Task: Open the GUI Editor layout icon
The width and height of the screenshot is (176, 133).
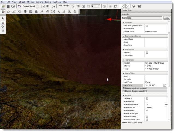Action: [x=8, y=6]
